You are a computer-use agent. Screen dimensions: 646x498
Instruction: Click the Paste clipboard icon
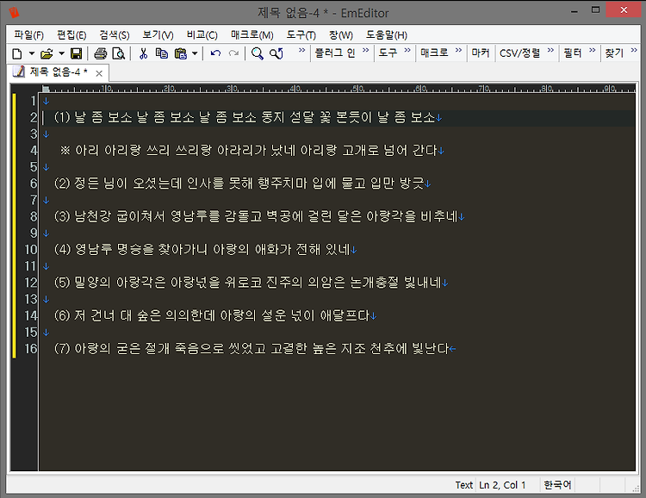click(181, 53)
